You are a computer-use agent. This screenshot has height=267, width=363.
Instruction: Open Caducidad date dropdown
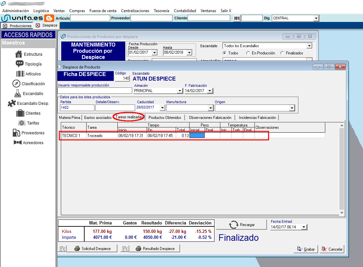click(x=162, y=107)
